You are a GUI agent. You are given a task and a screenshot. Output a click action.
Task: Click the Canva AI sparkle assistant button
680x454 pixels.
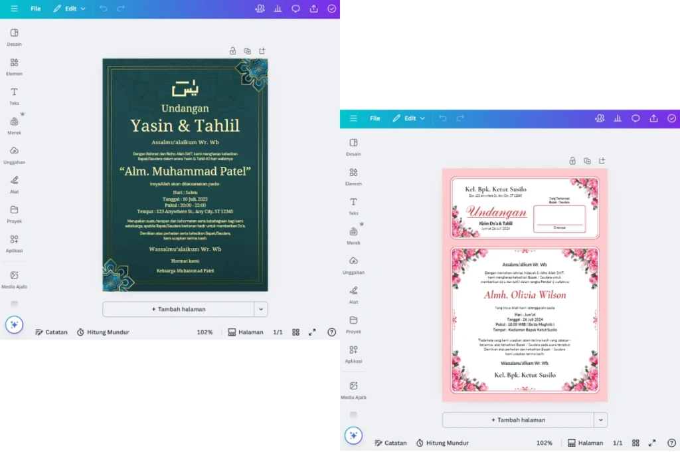point(15,324)
